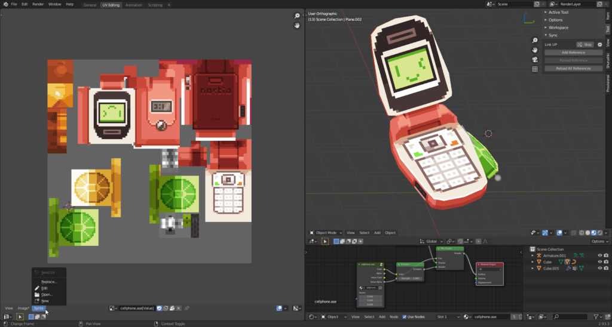The height and width of the screenshot is (327, 612).
Task: Adjust the Emission node Strength slider
Action: click(x=409, y=278)
